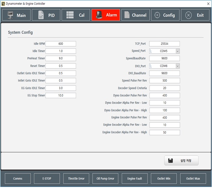Image resolution: width=212 pixels, height=188 pixels.
Task: Toggle the Throttle Error indicator
Action: coord(76,179)
